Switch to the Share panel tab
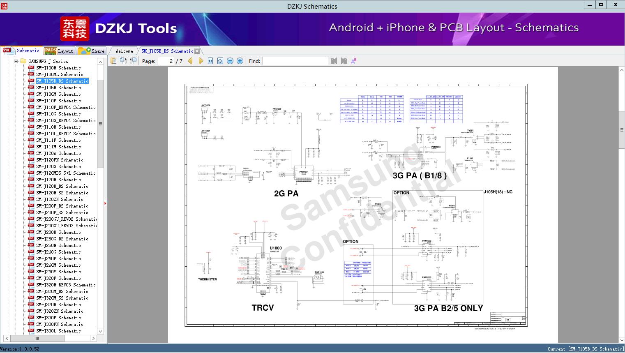 pyautogui.click(x=91, y=51)
